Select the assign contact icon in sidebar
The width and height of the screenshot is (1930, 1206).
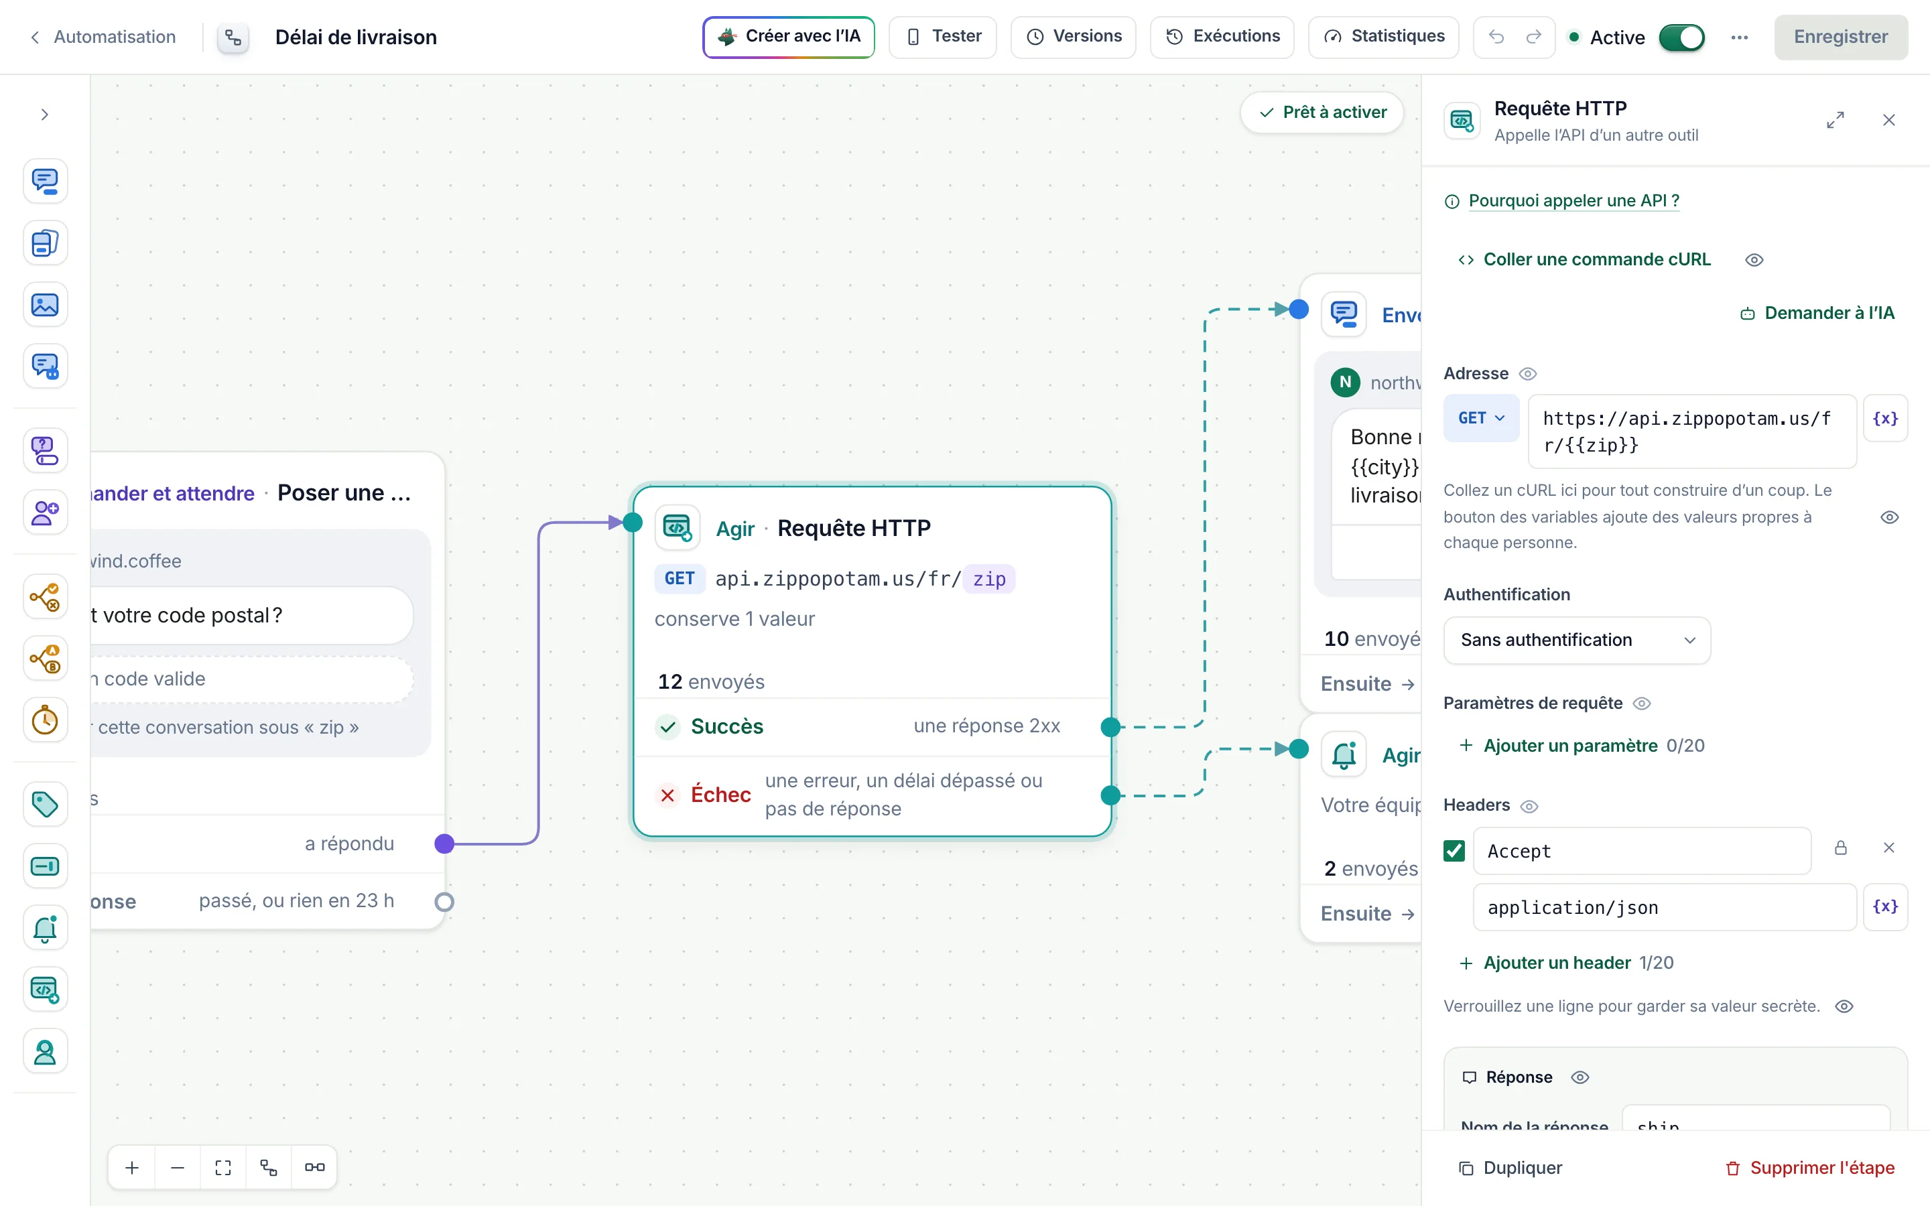point(45,512)
